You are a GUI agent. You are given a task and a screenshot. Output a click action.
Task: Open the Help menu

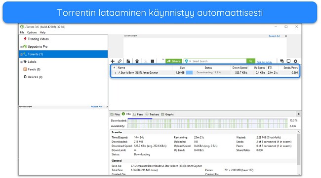pos(42,32)
